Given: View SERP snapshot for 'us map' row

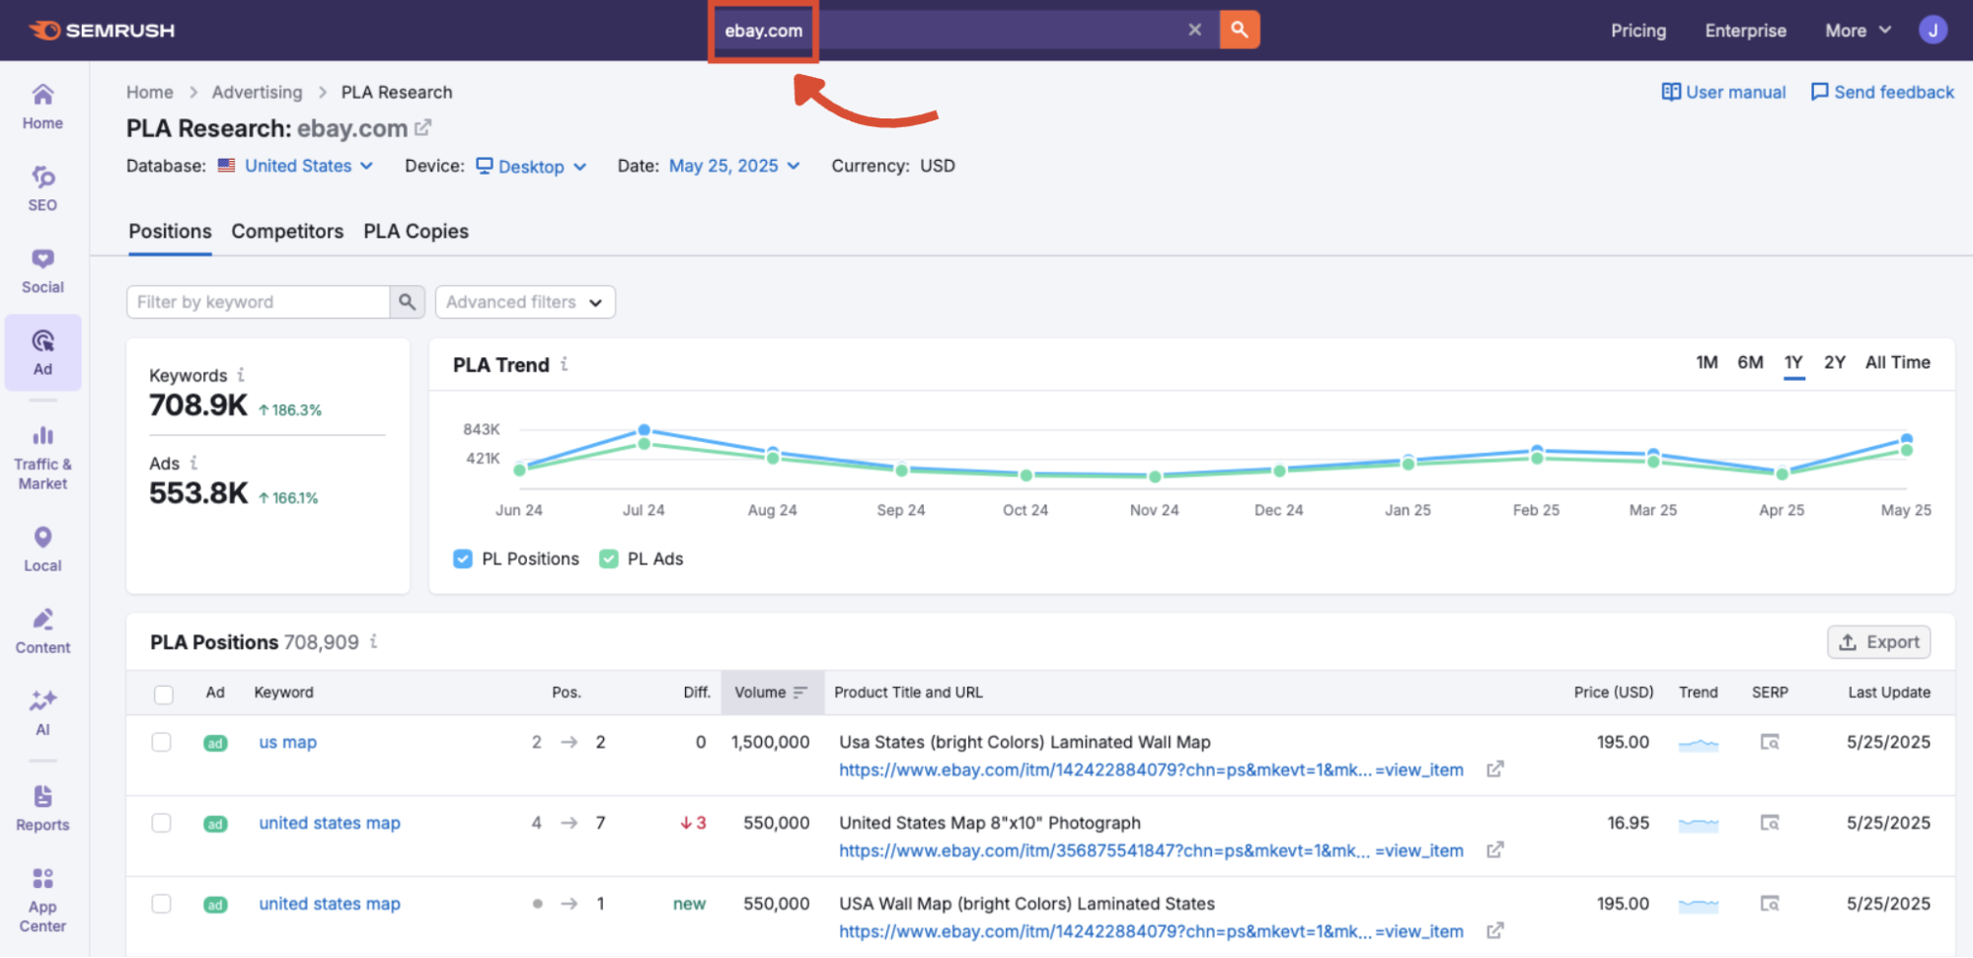Looking at the screenshot, I should pos(1769,742).
